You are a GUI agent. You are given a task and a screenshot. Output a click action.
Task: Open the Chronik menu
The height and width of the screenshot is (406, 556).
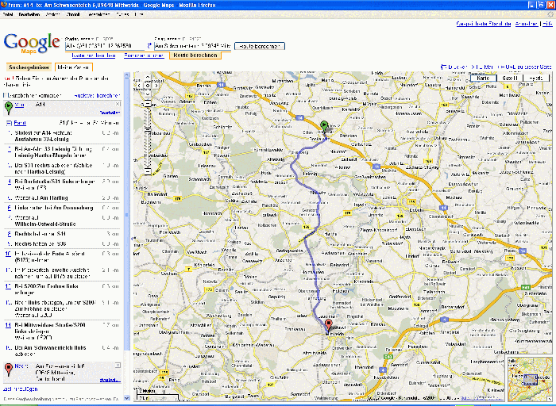73,14
